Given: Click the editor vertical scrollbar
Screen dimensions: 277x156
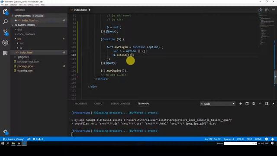Looking at the screenshot, I should [x=275, y=77].
